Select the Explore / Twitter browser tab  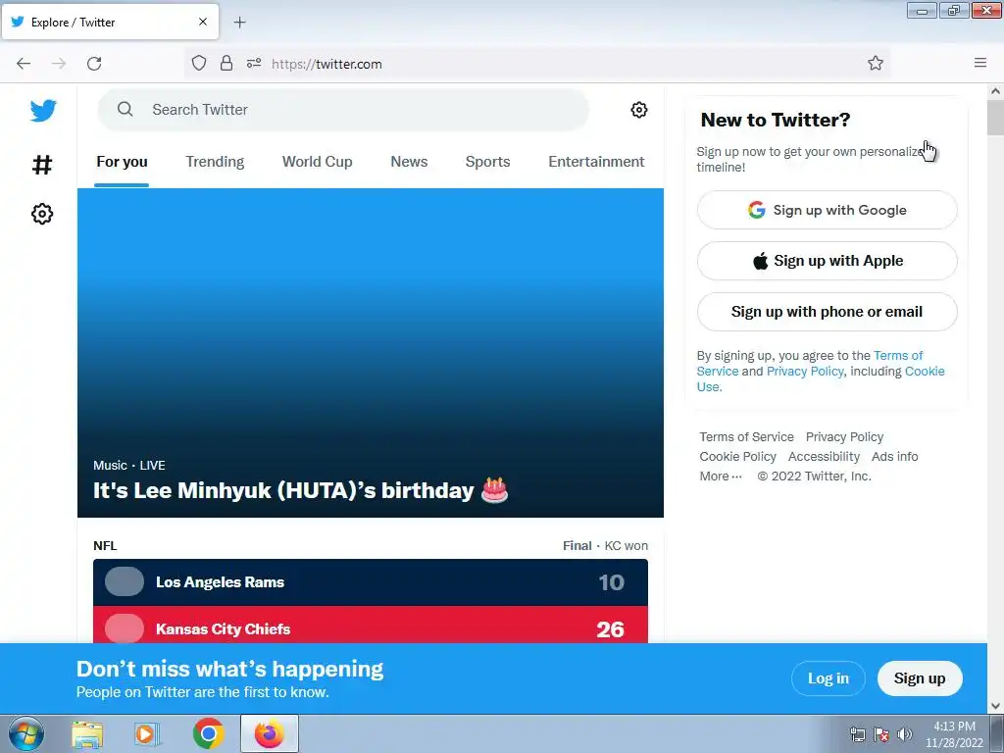[x=110, y=22]
